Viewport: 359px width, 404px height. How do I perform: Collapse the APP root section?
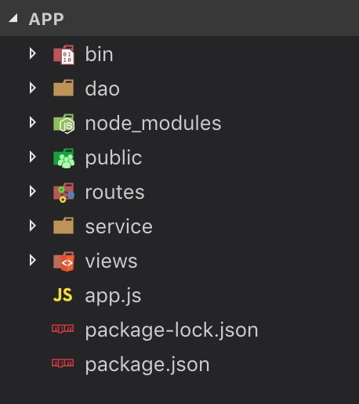click(13, 19)
